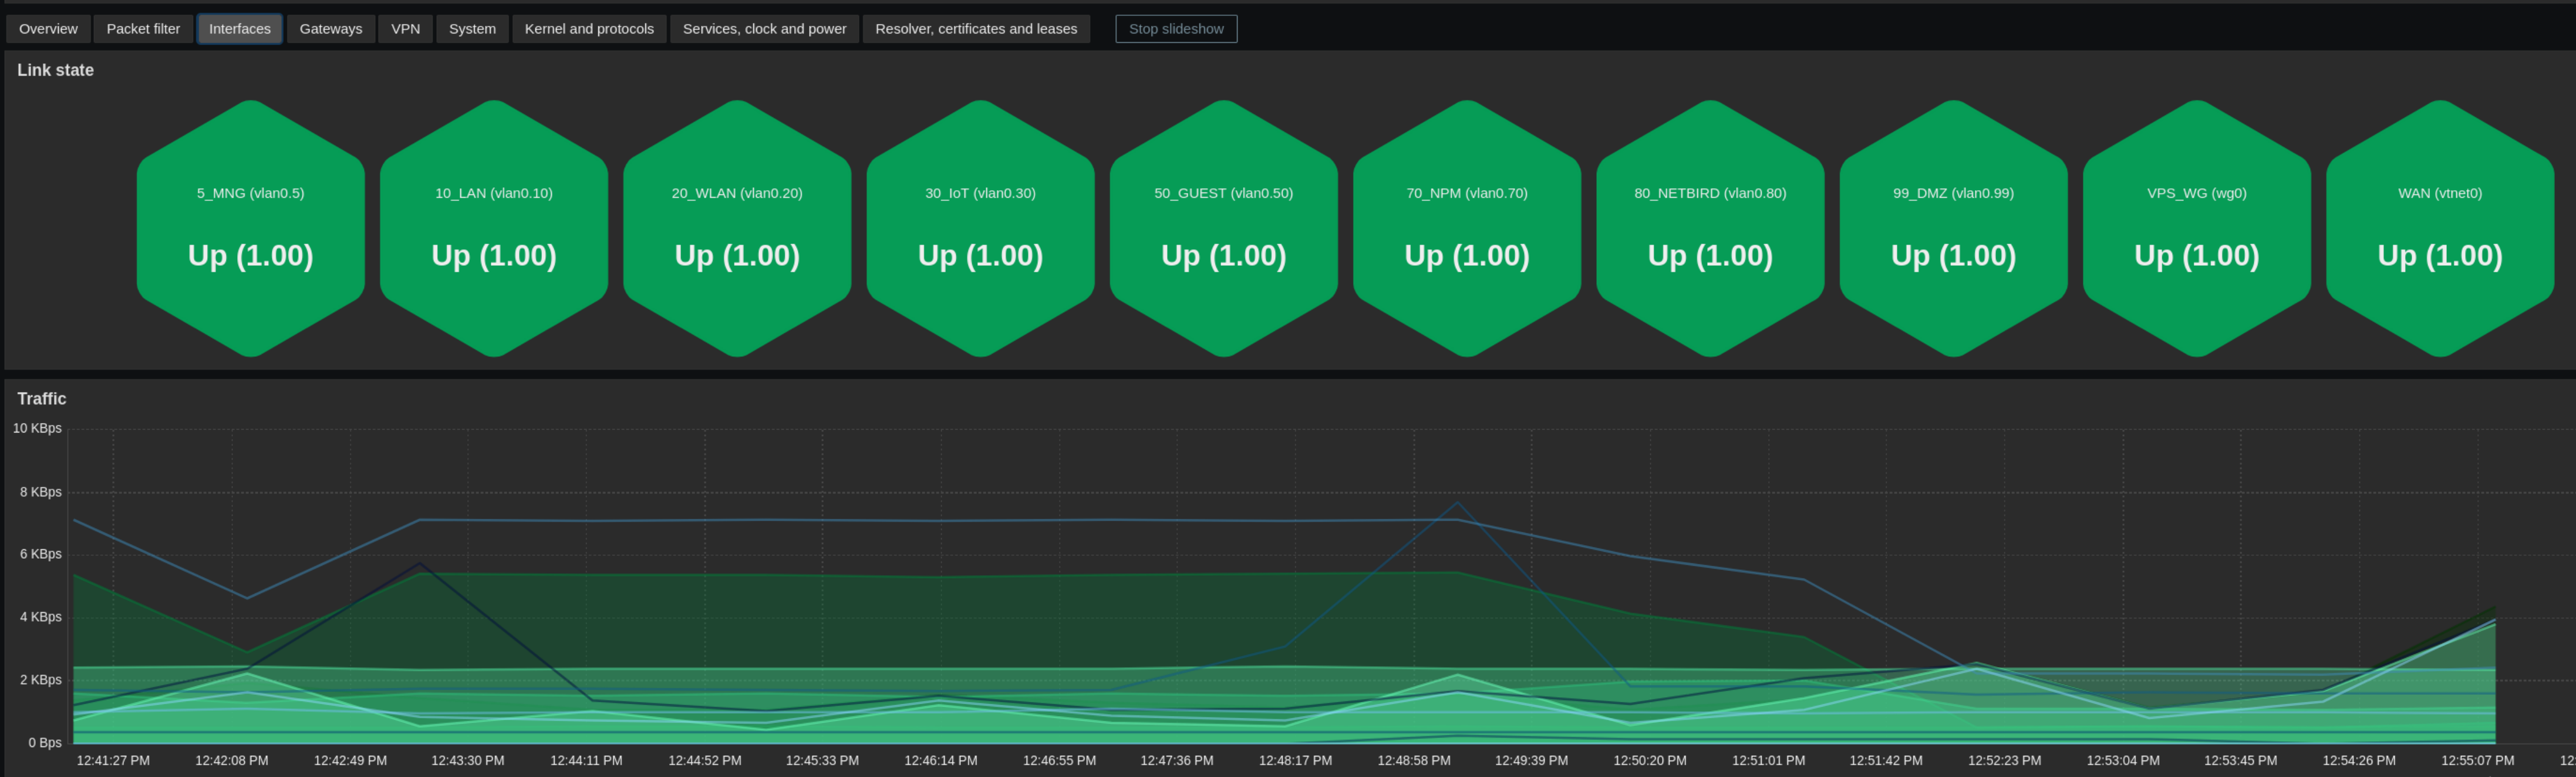Image resolution: width=2576 pixels, height=777 pixels.
Task: Click the 12:43:30 PM time label
Action: [x=468, y=761]
